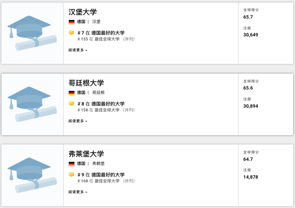Open the 哥廷根大学 title link
Screen dimensions: 295x208
coord(86,83)
